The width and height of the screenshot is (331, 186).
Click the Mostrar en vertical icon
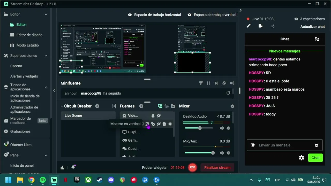pos(147,124)
